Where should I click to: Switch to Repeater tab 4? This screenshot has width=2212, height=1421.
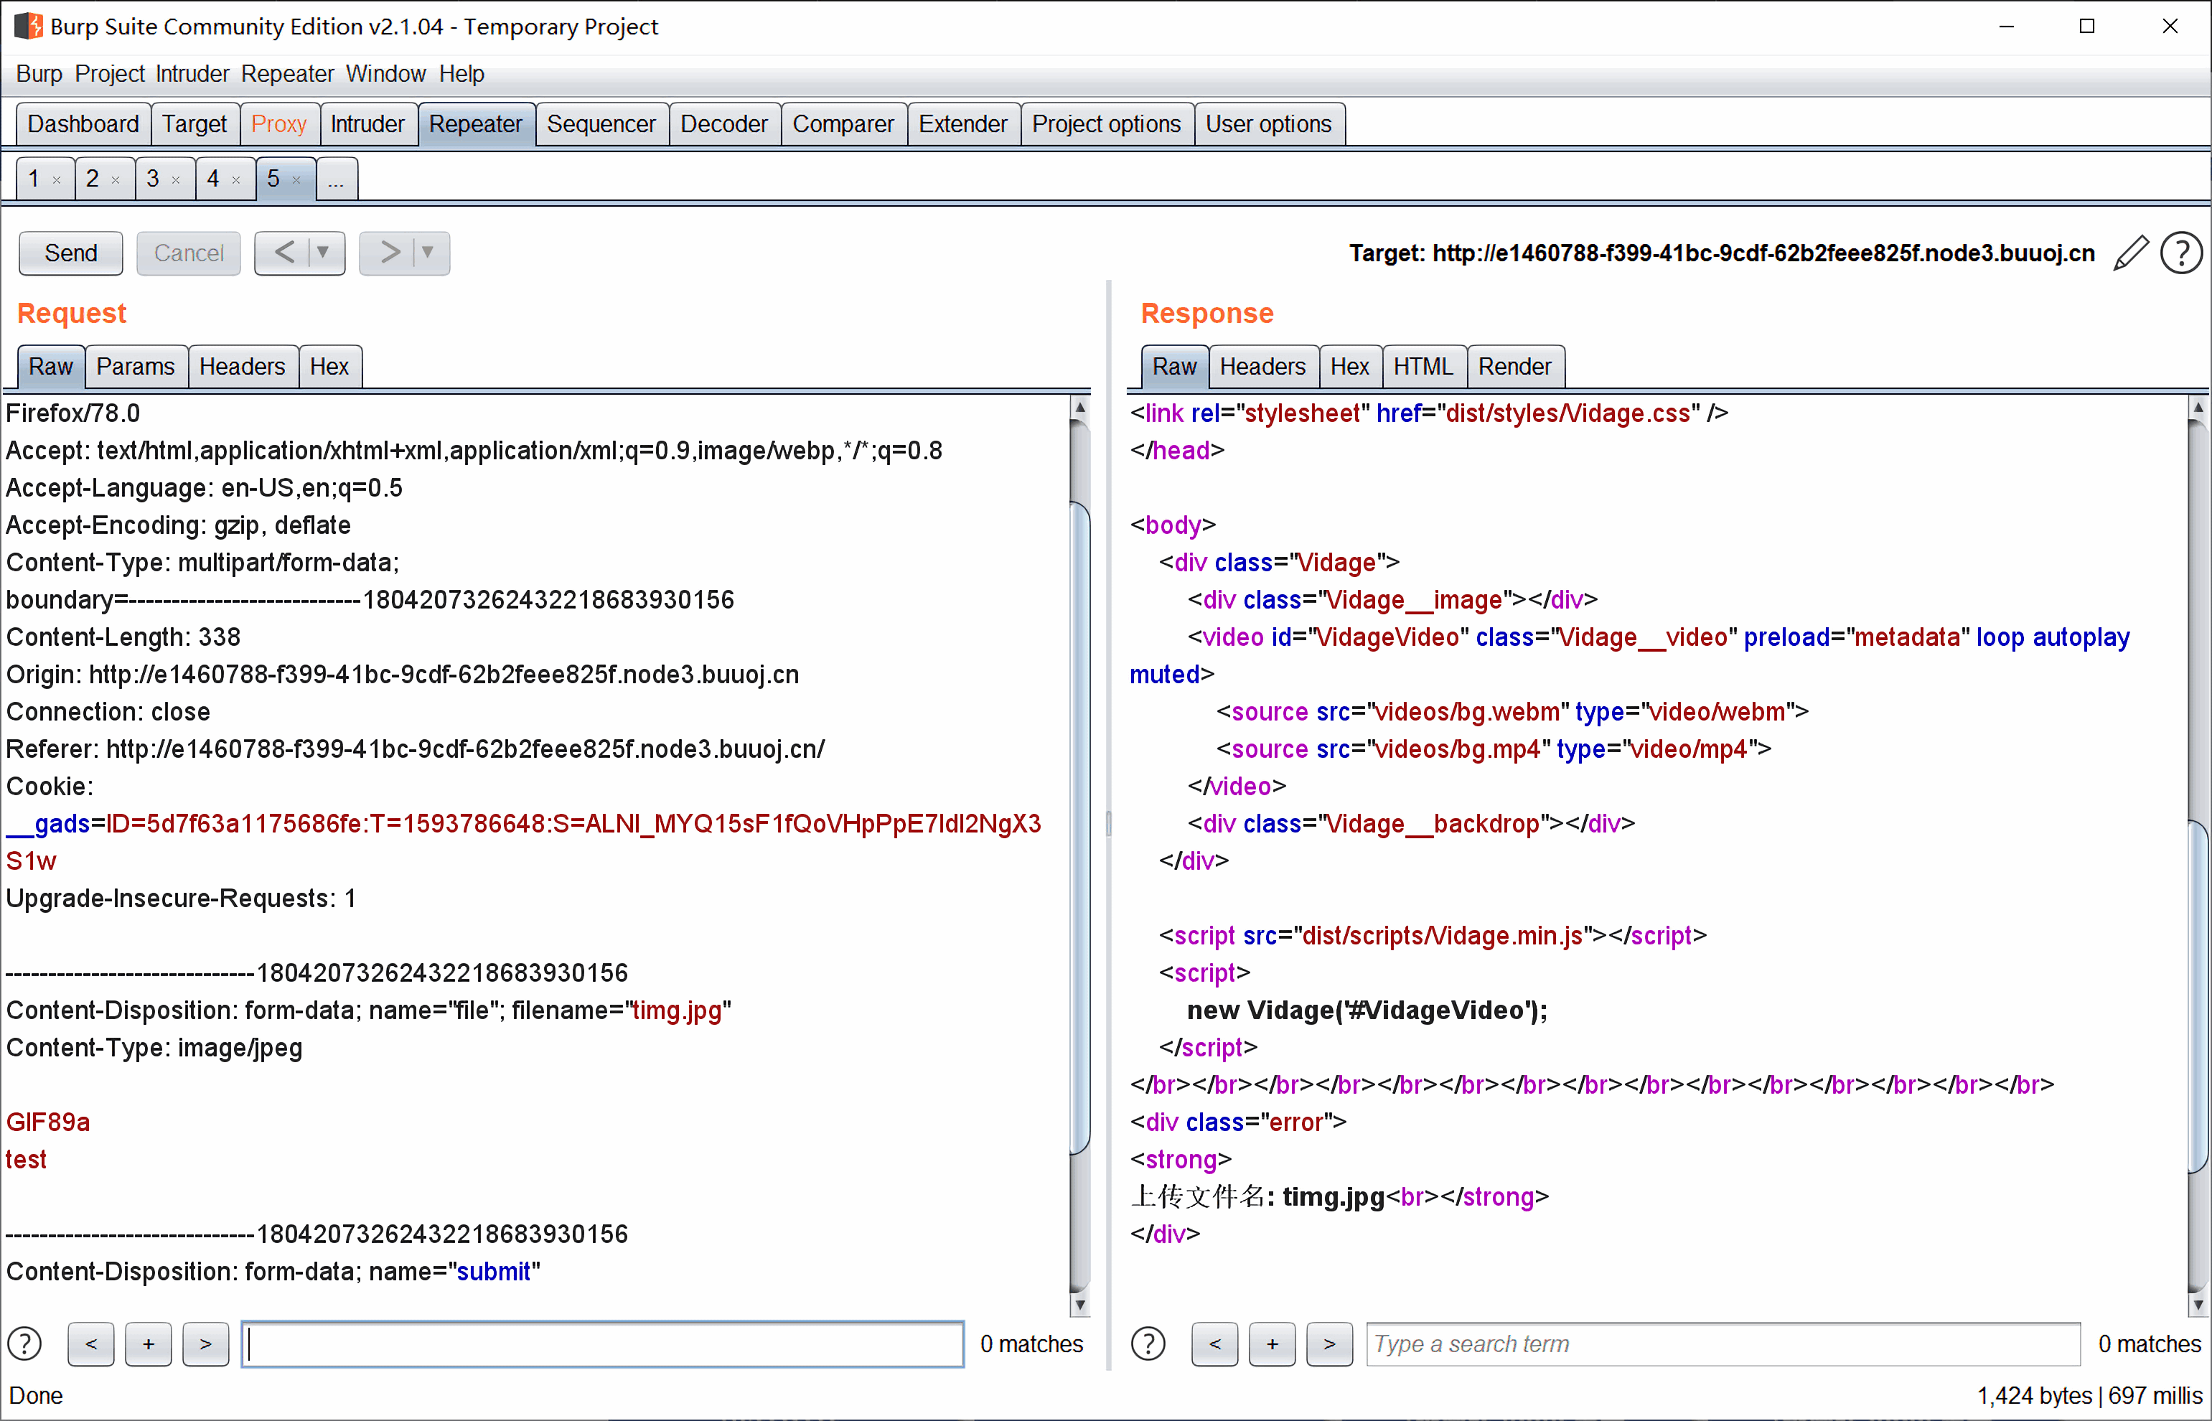coord(213,179)
